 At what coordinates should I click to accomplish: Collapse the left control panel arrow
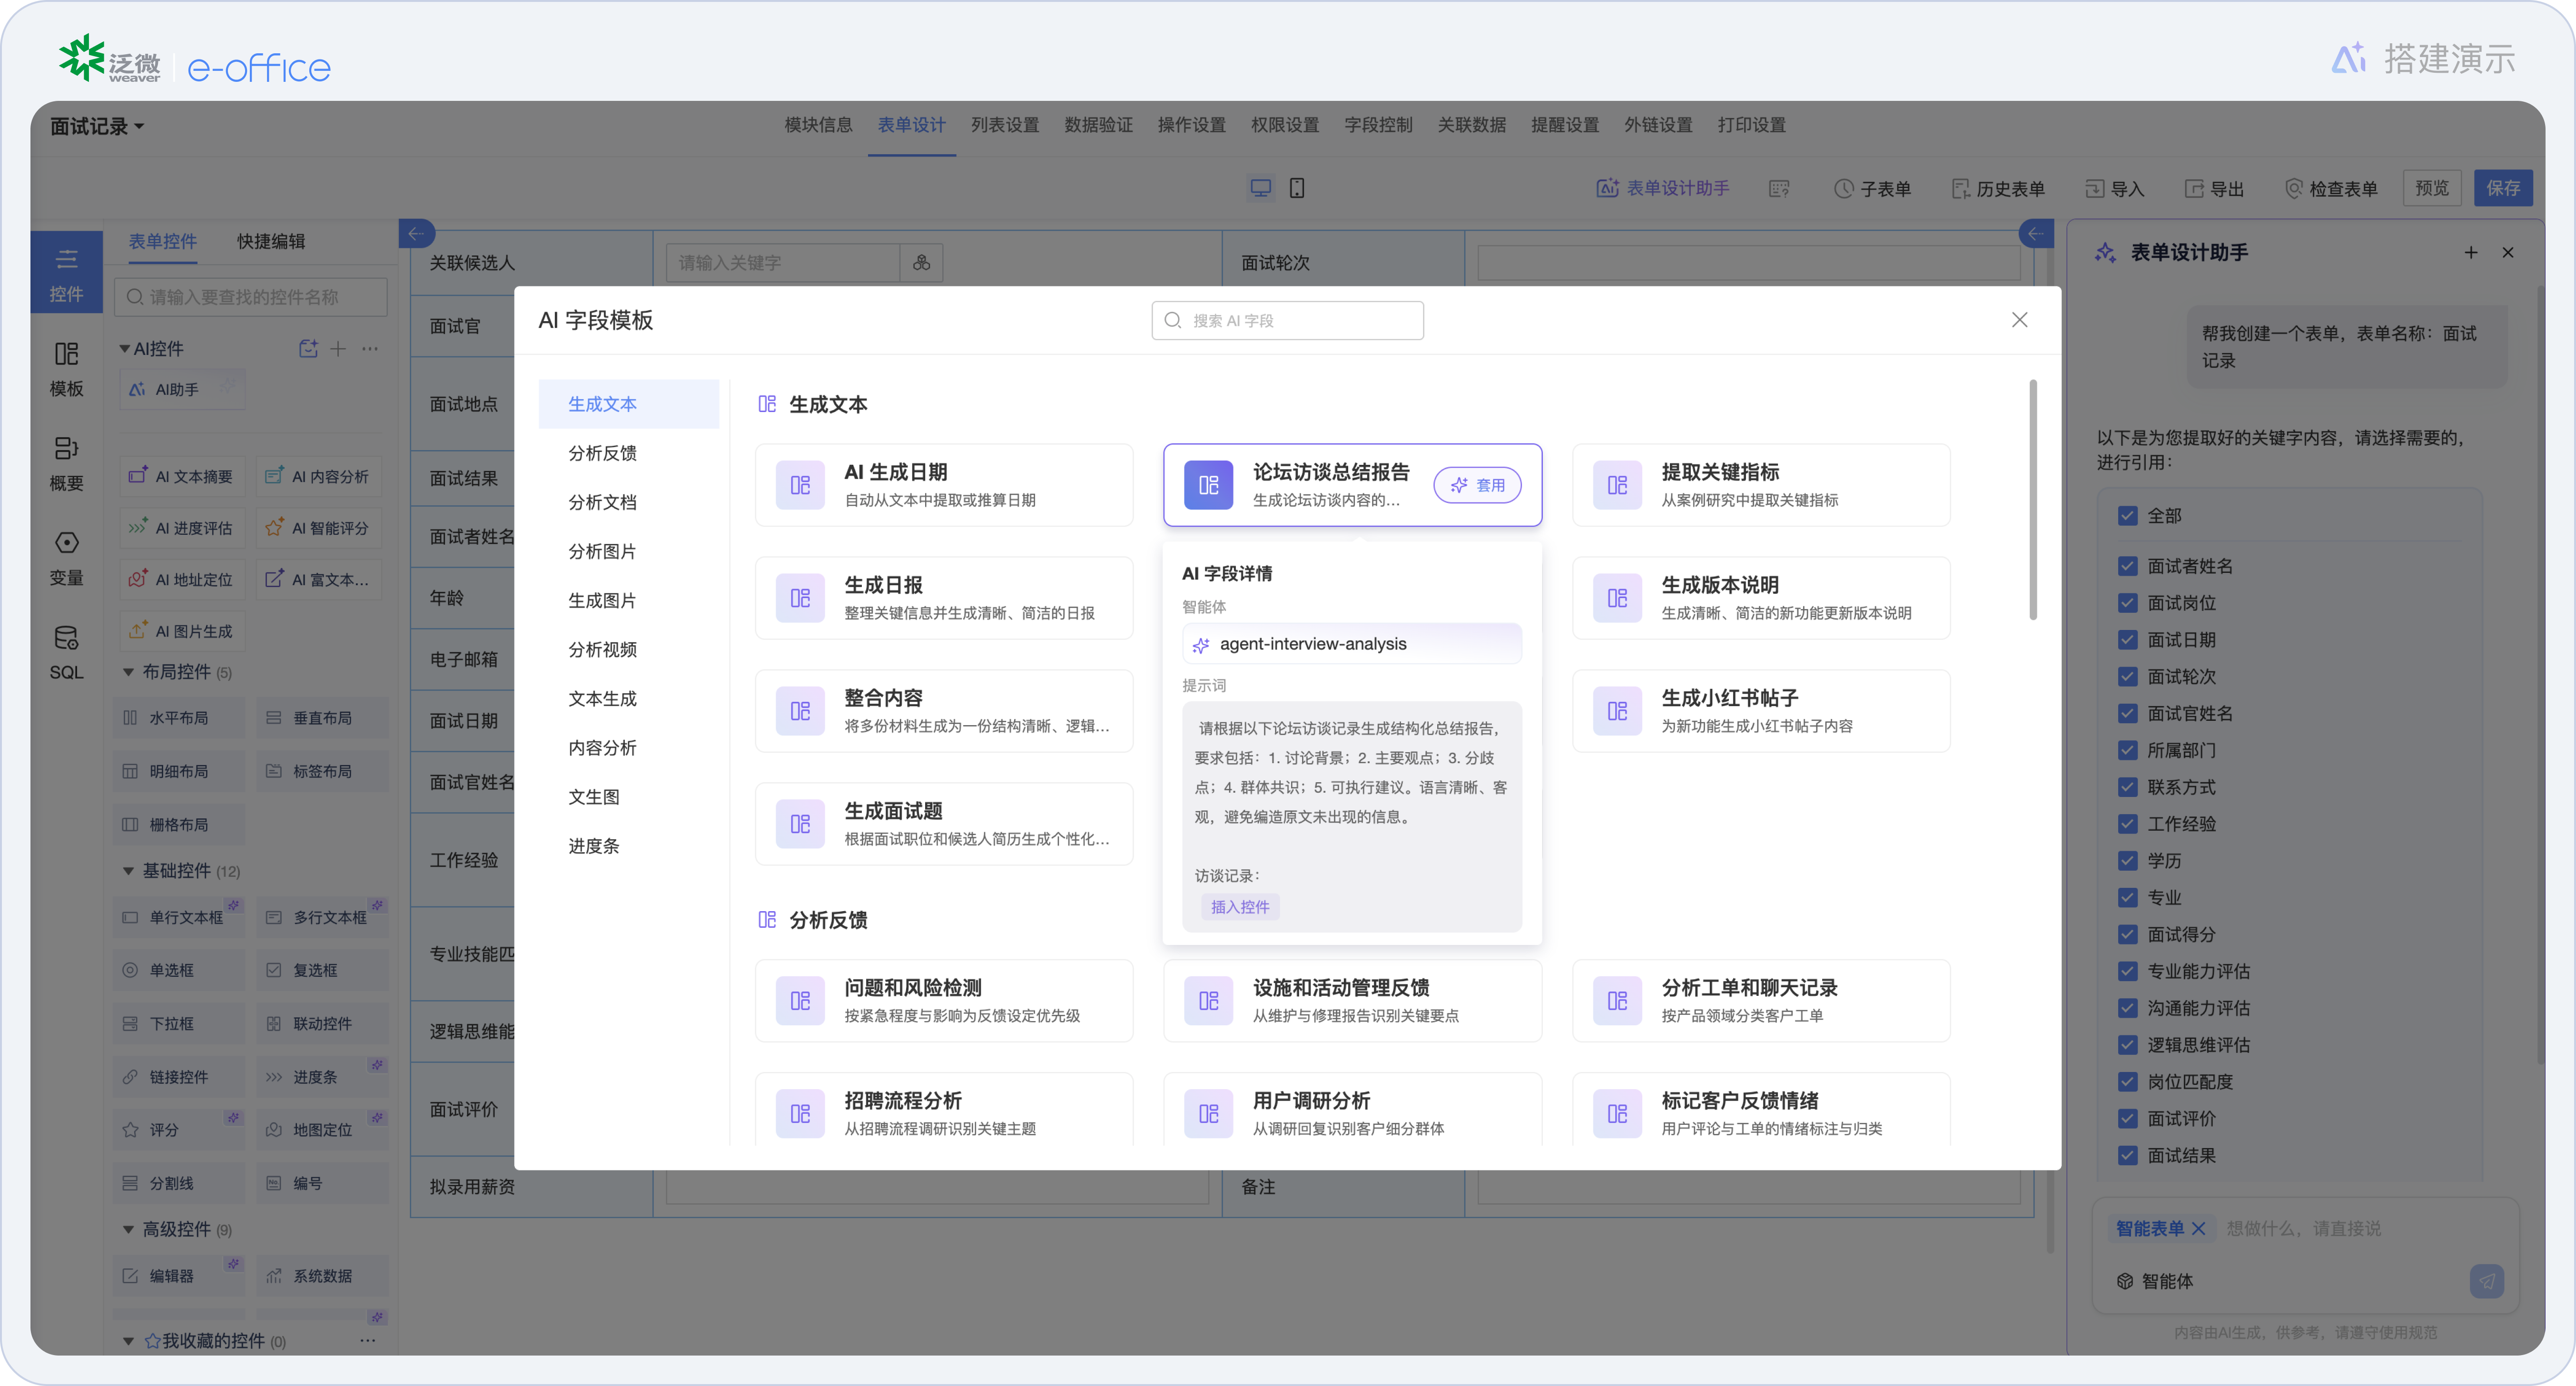tap(416, 233)
